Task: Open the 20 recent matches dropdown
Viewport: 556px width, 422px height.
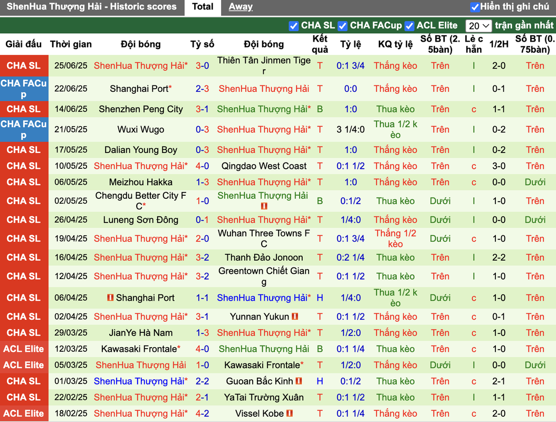Action: point(478,26)
